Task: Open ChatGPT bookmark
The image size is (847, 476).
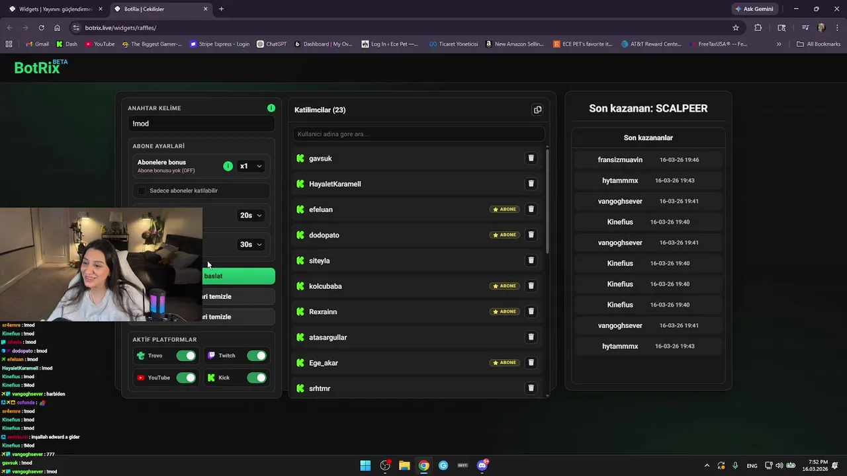Action: pos(271,44)
